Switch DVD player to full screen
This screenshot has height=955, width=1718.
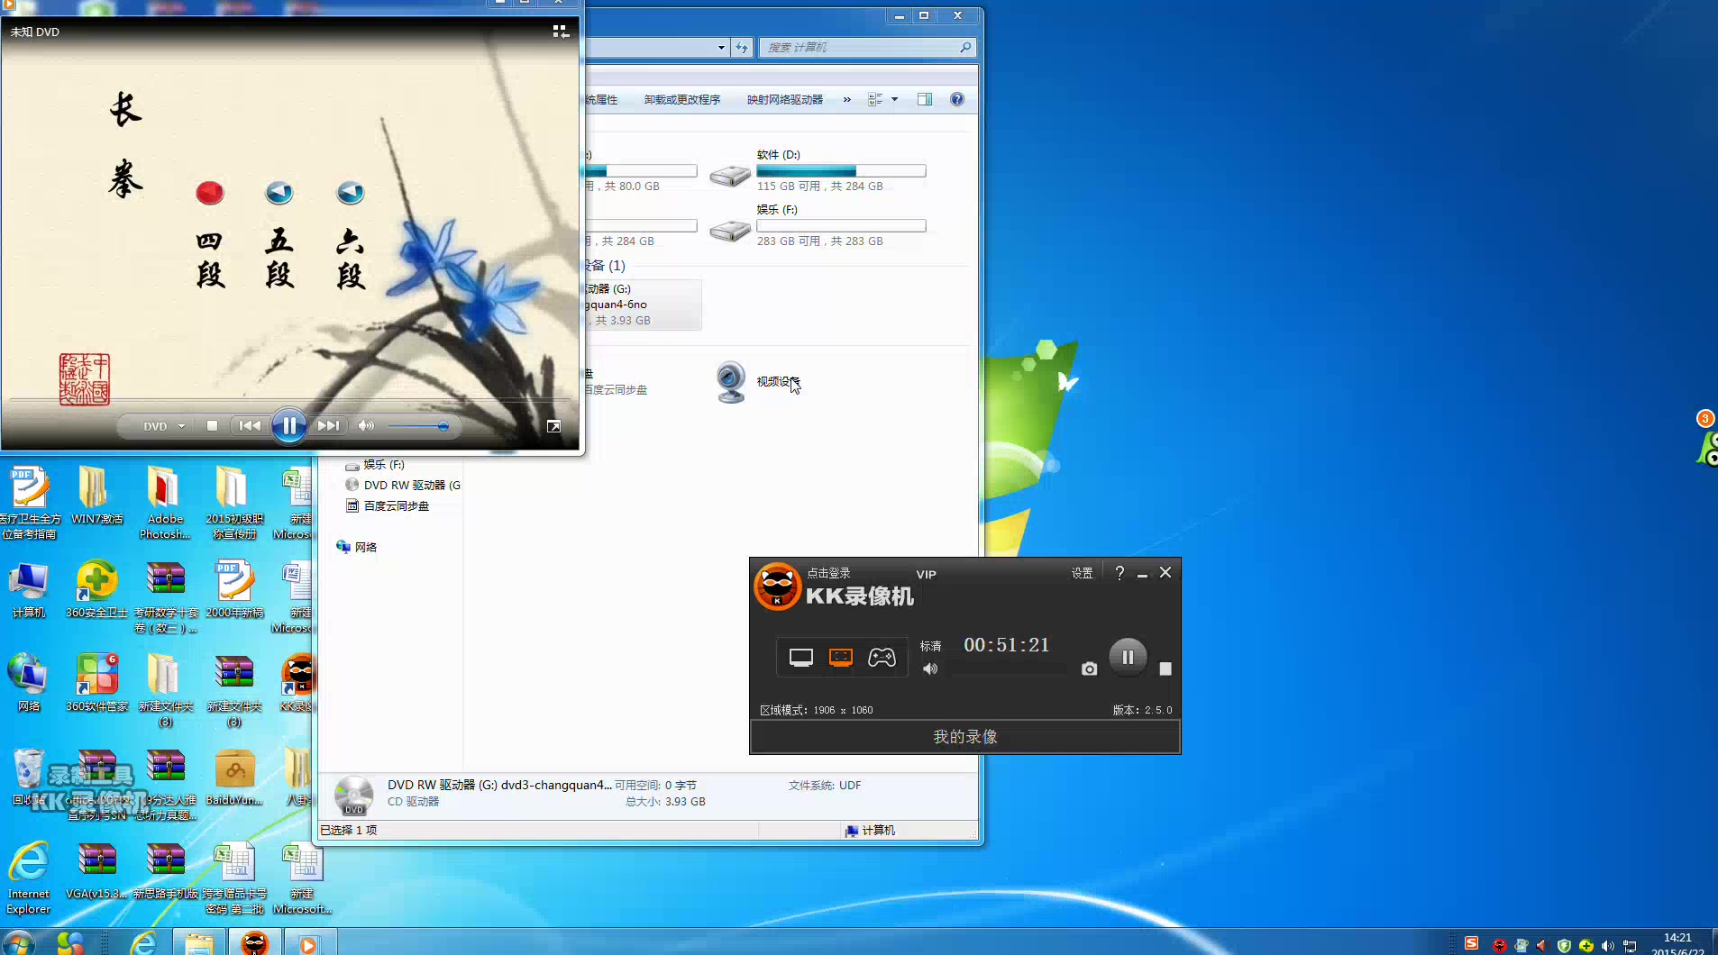(553, 426)
